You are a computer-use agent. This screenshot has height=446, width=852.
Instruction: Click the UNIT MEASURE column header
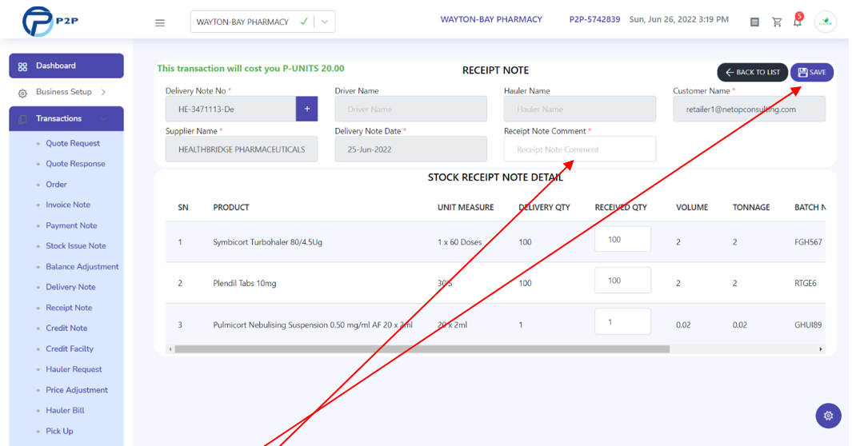pos(466,207)
